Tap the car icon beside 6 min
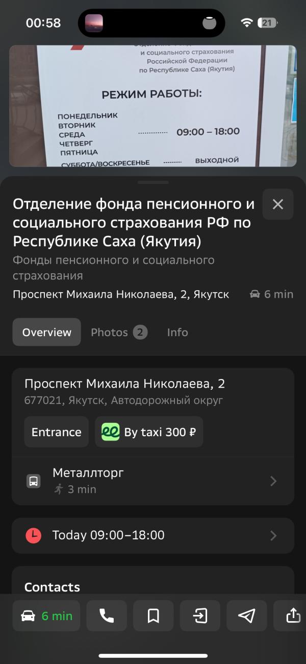This screenshot has width=306, height=664. pyautogui.click(x=255, y=294)
